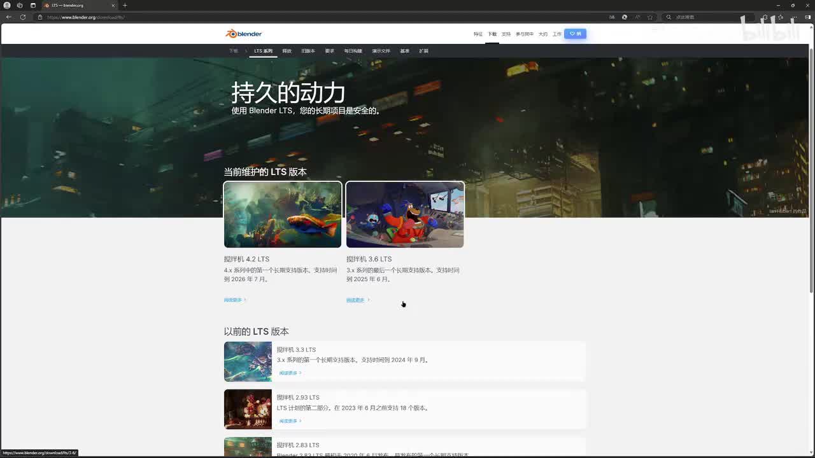The height and width of the screenshot is (458, 815).
Task: Open the 3.6 LTS cartoon artwork thumbnail
Action: (405, 214)
